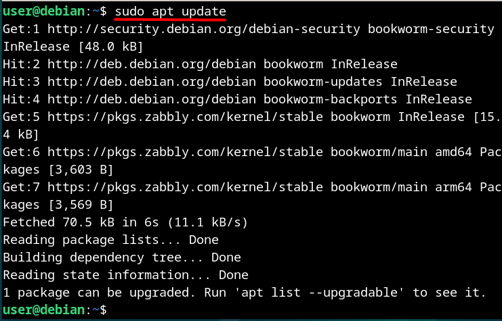This screenshot has width=502, height=321.
Task: Click the Hit:2 deb.debian.org bookworm URL
Action: point(152,64)
